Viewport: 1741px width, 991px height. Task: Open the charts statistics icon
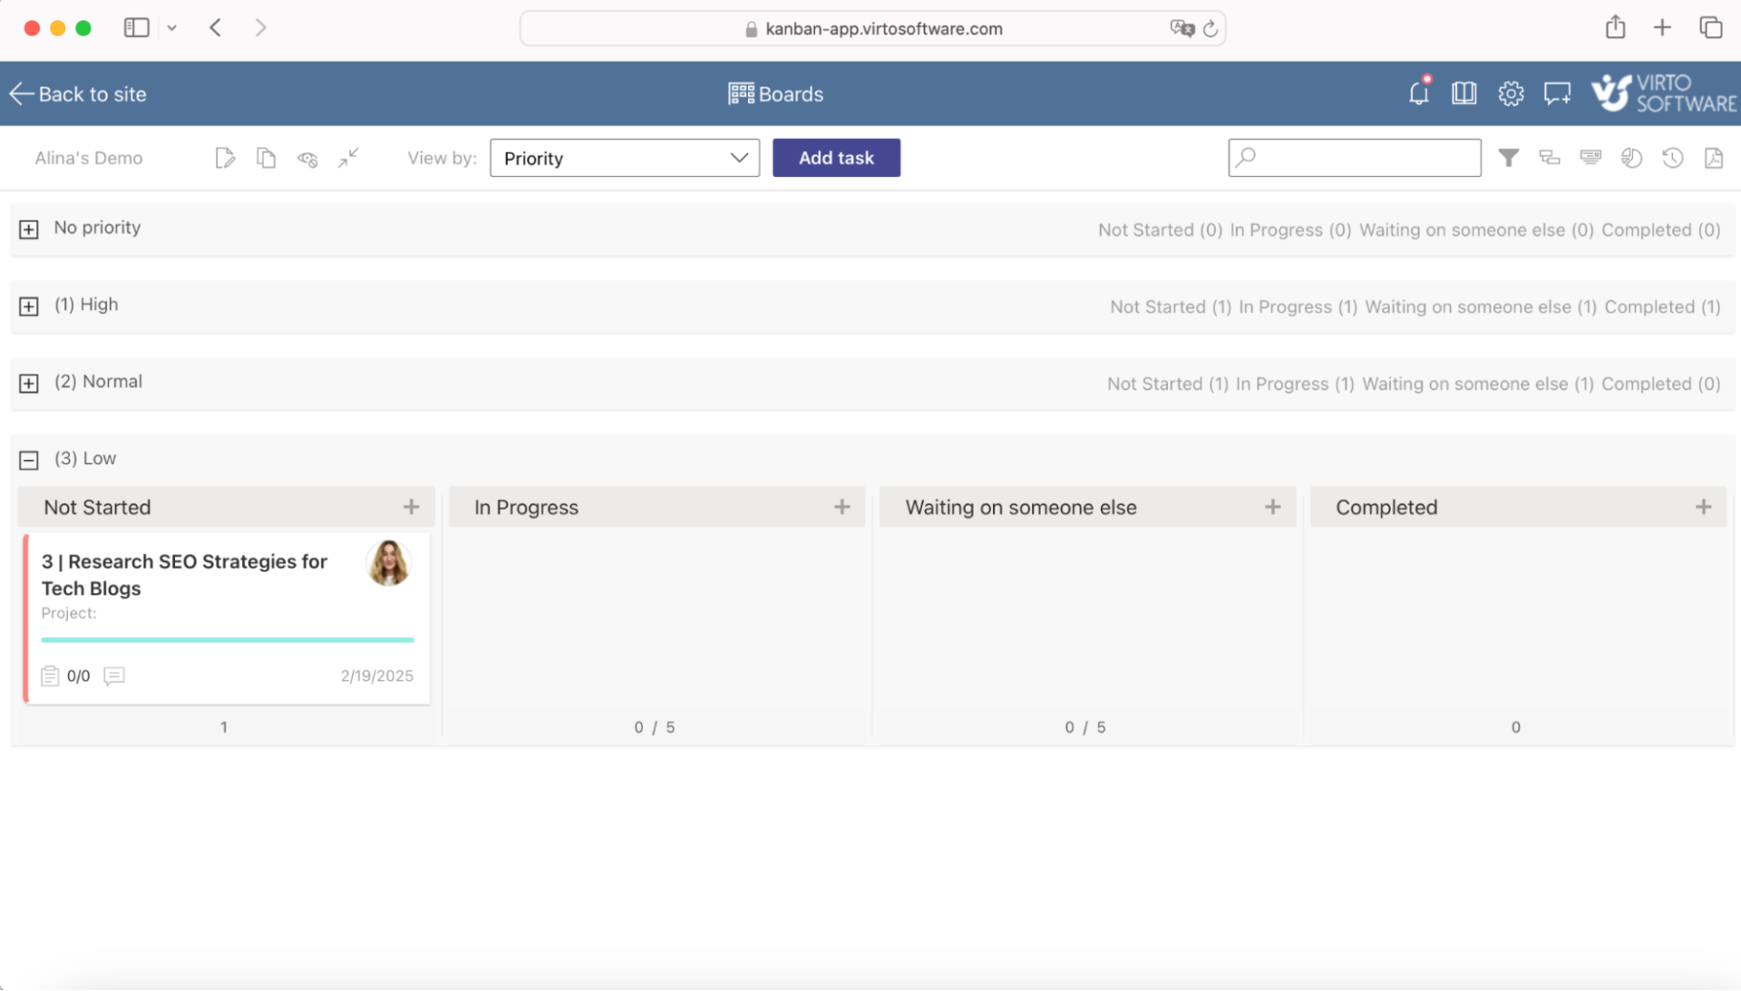pos(1632,157)
